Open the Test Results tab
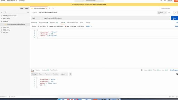This screenshot has width=178, height=100. tap(54, 70)
